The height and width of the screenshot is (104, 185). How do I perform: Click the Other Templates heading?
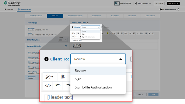pyautogui.click(x=34, y=40)
